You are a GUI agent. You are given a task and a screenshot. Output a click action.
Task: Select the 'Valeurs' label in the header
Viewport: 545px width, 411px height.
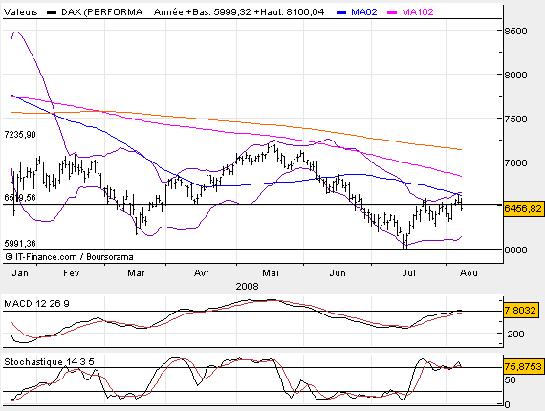[20, 12]
